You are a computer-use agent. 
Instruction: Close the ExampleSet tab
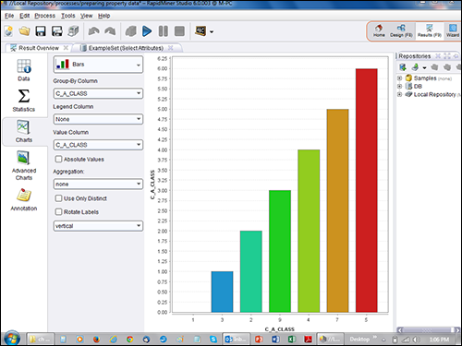[x=170, y=48]
